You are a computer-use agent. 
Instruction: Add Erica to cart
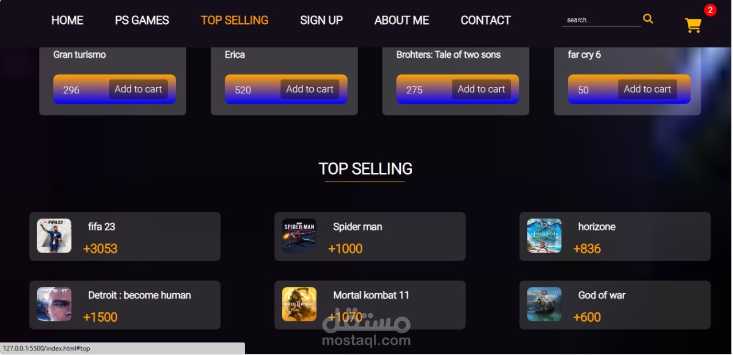point(310,89)
